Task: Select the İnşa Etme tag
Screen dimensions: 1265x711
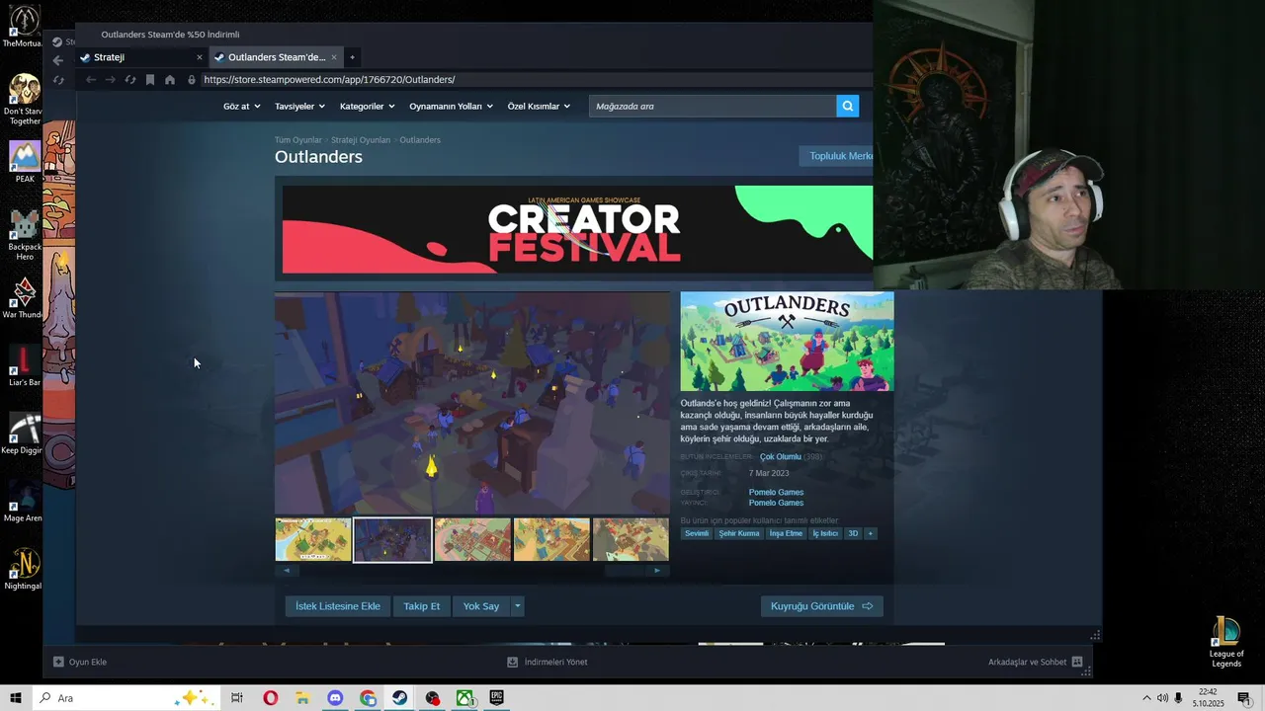Action: pyautogui.click(x=787, y=533)
